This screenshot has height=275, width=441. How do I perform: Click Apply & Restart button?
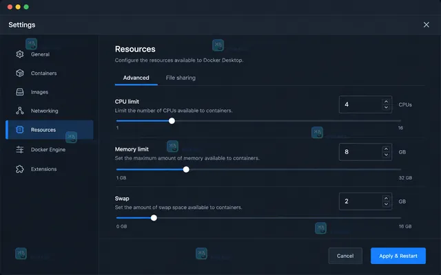point(398,256)
